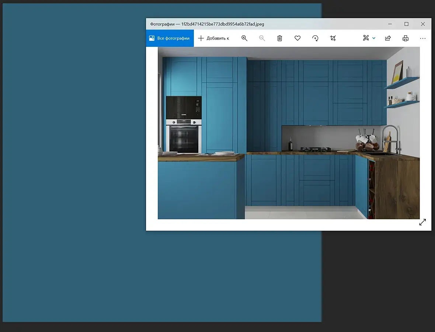This screenshot has width=435, height=332.
Task: Open the Crop tool
Action: [333, 38]
